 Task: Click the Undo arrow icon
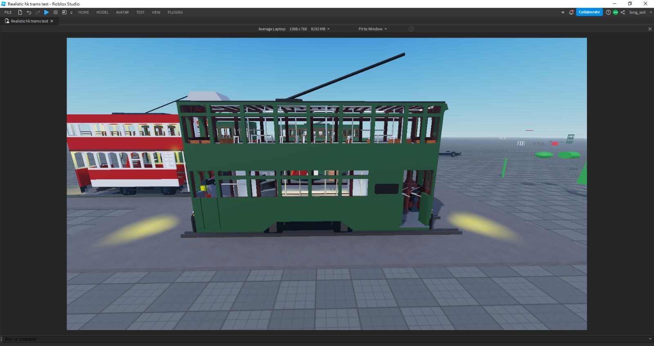tap(29, 12)
